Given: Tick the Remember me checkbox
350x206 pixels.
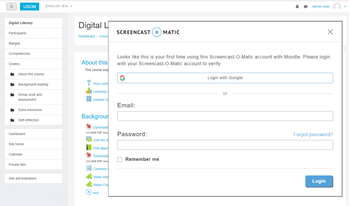Looking at the screenshot, I should pyautogui.click(x=120, y=160).
